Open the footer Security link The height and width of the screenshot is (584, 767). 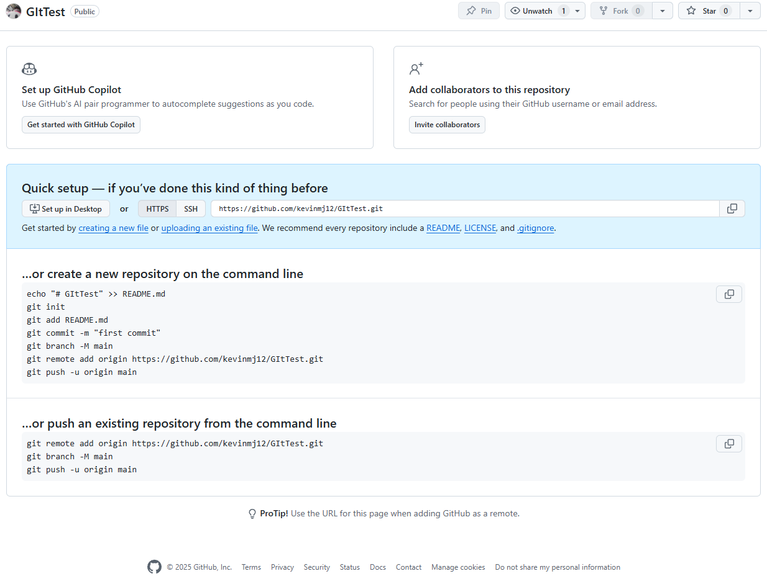tap(317, 567)
